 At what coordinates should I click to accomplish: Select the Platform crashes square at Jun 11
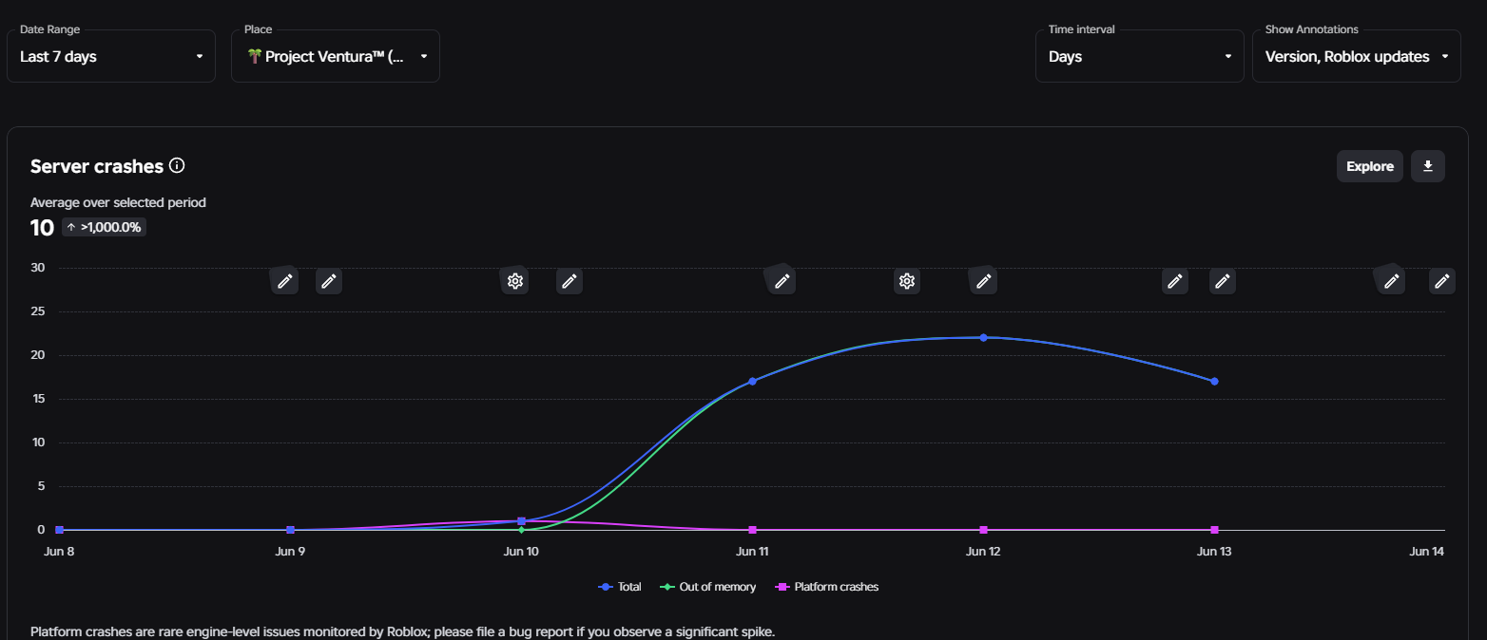pos(752,530)
